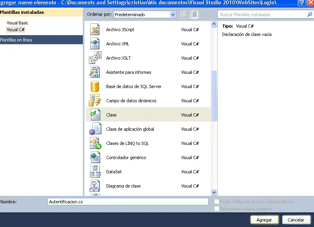314x227 pixels.
Task: Click the Clase de aplicación global icon
Action: (x=95, y=129)
